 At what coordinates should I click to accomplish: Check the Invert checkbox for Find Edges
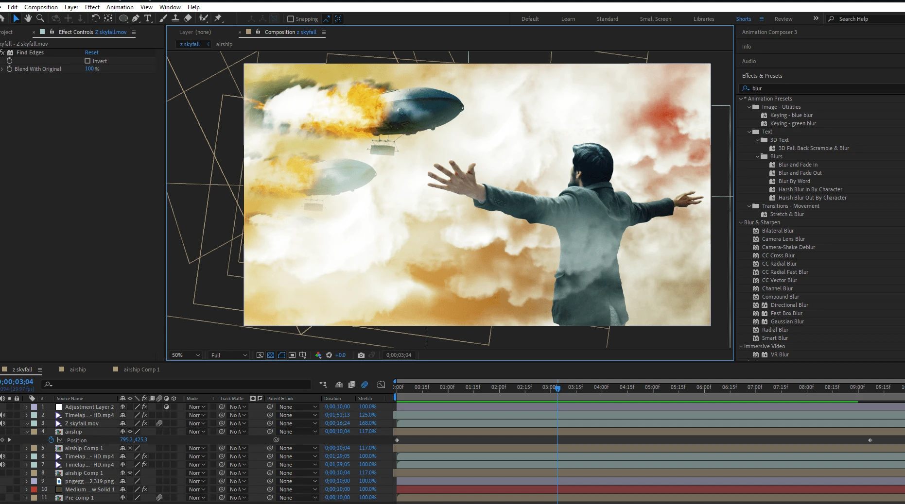click(87, 61)
